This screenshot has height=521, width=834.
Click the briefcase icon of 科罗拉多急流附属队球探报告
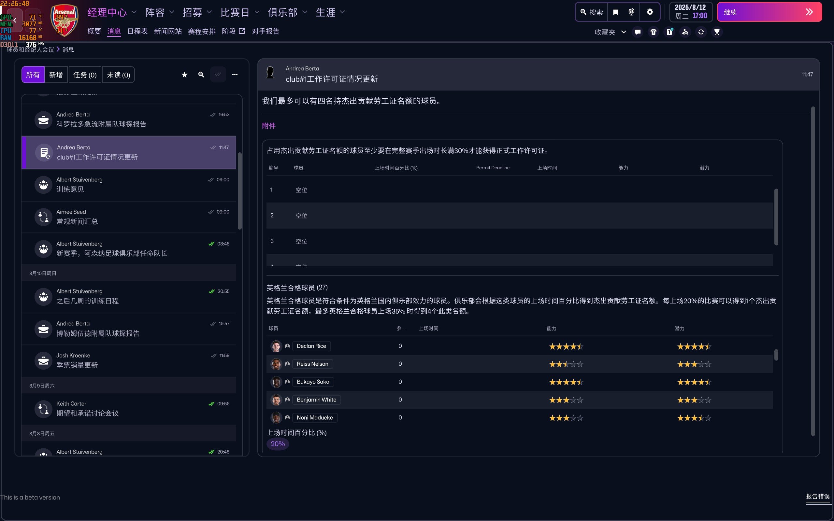pyautogui.click(x=43, y=120)
